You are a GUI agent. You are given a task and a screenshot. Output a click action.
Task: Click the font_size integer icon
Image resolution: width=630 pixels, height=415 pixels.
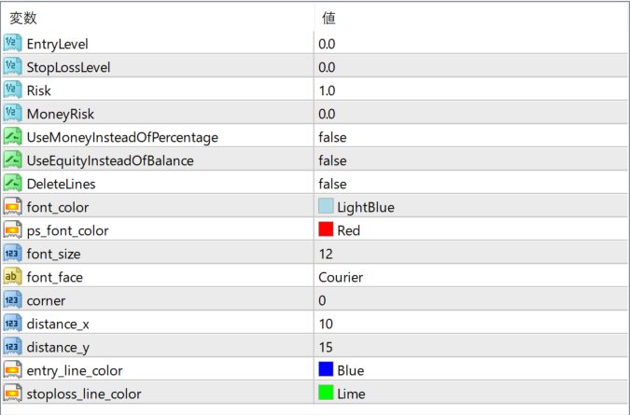click(12, 254)
